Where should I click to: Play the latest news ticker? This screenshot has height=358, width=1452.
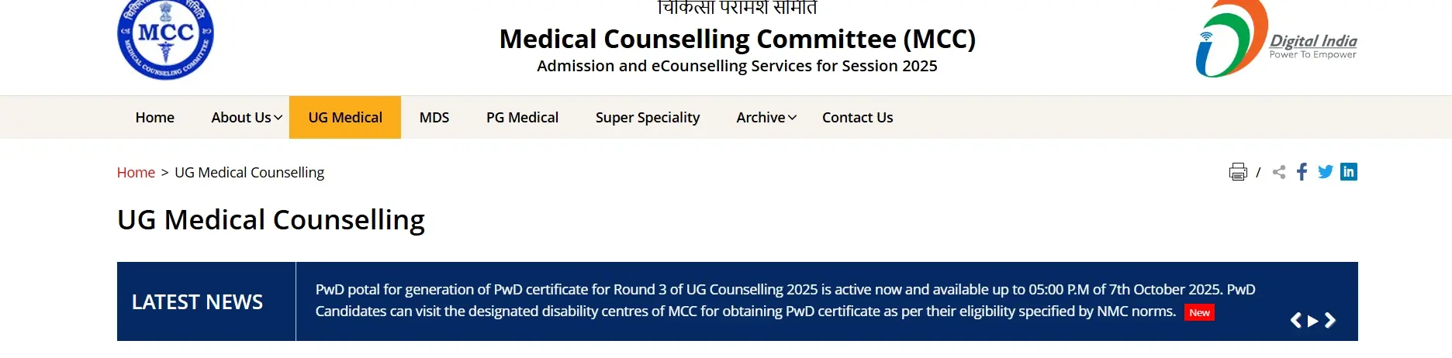[x=1312, y=321]
